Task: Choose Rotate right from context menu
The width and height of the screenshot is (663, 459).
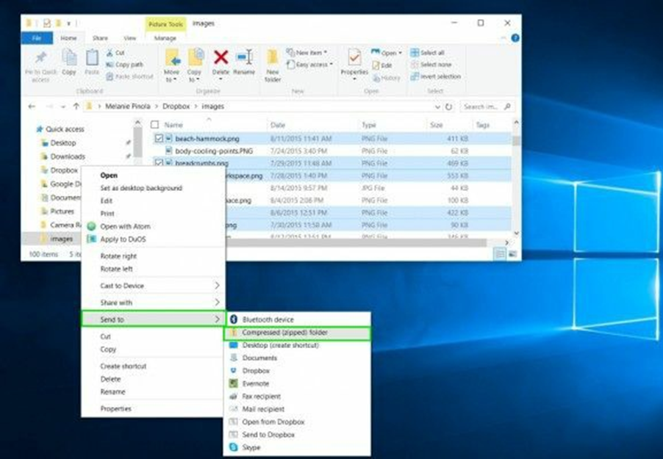Action: point(118,256)
